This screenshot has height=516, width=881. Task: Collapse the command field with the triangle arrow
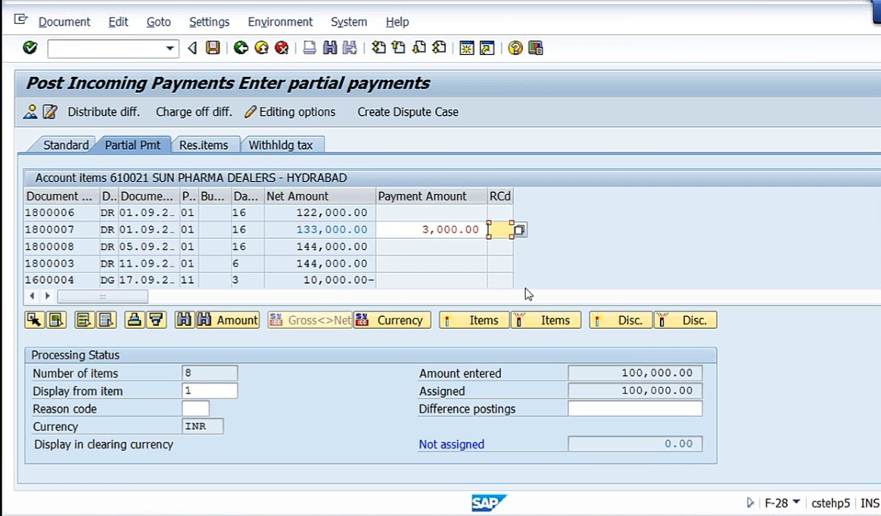coord(192,48)
